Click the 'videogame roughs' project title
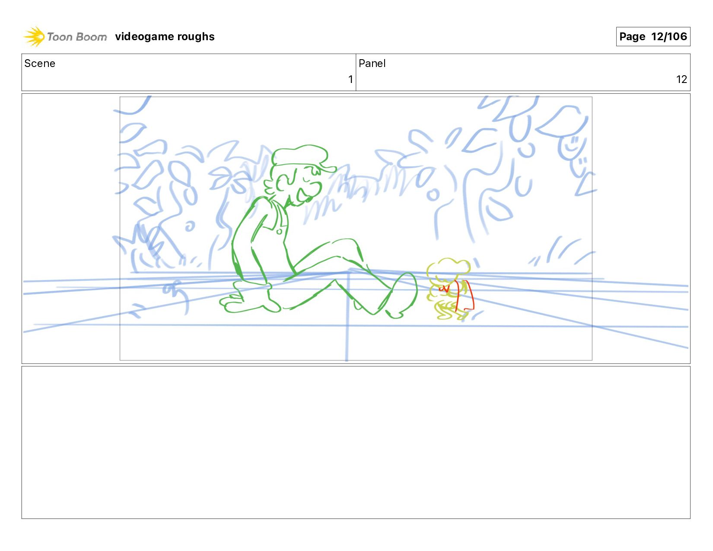The height and width of the screenshot is (551, 713). point(165,37)
